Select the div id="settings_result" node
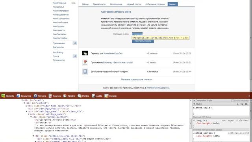The height and width of the screenshot is (142, 252). (48, 109)
